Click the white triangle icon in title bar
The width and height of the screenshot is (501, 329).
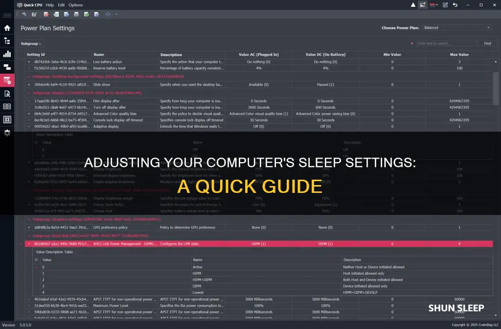(413, 5)
